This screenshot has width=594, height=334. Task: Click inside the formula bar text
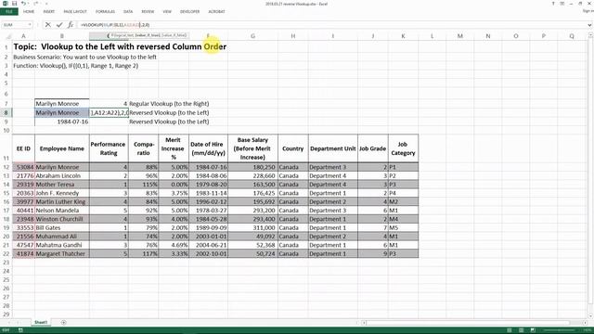333,25
